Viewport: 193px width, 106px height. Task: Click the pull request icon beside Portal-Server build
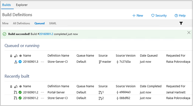tap(15, 92)
